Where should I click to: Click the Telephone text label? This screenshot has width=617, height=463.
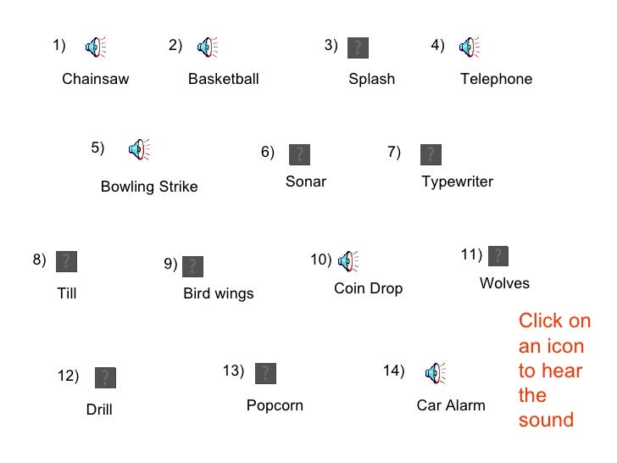[496, 79]
